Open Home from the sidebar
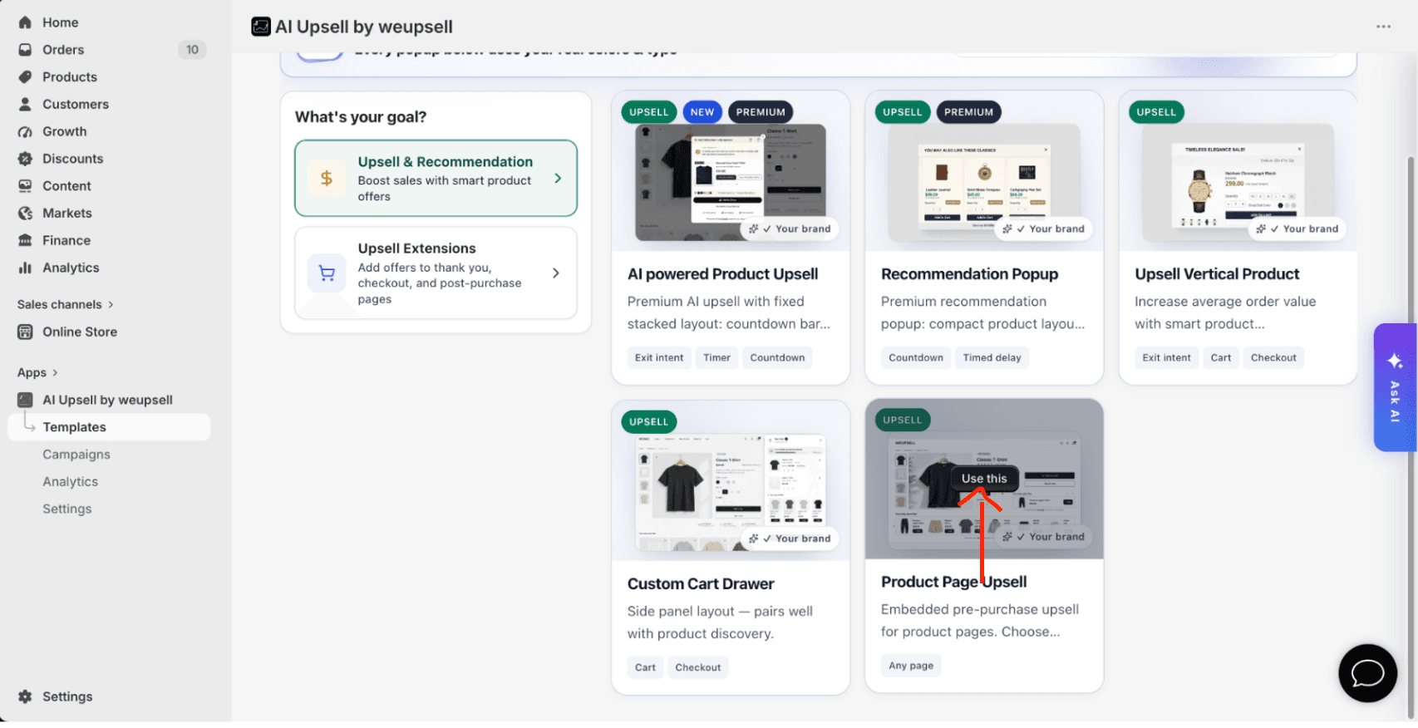Screen dimensions: 1418x728 [60, 22]
